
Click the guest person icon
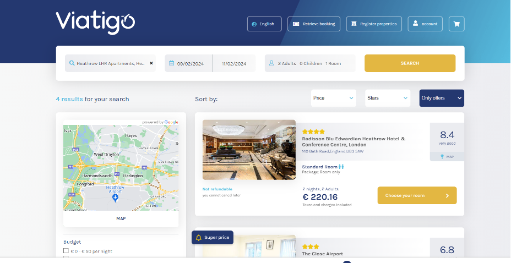[x=271, y=63]
